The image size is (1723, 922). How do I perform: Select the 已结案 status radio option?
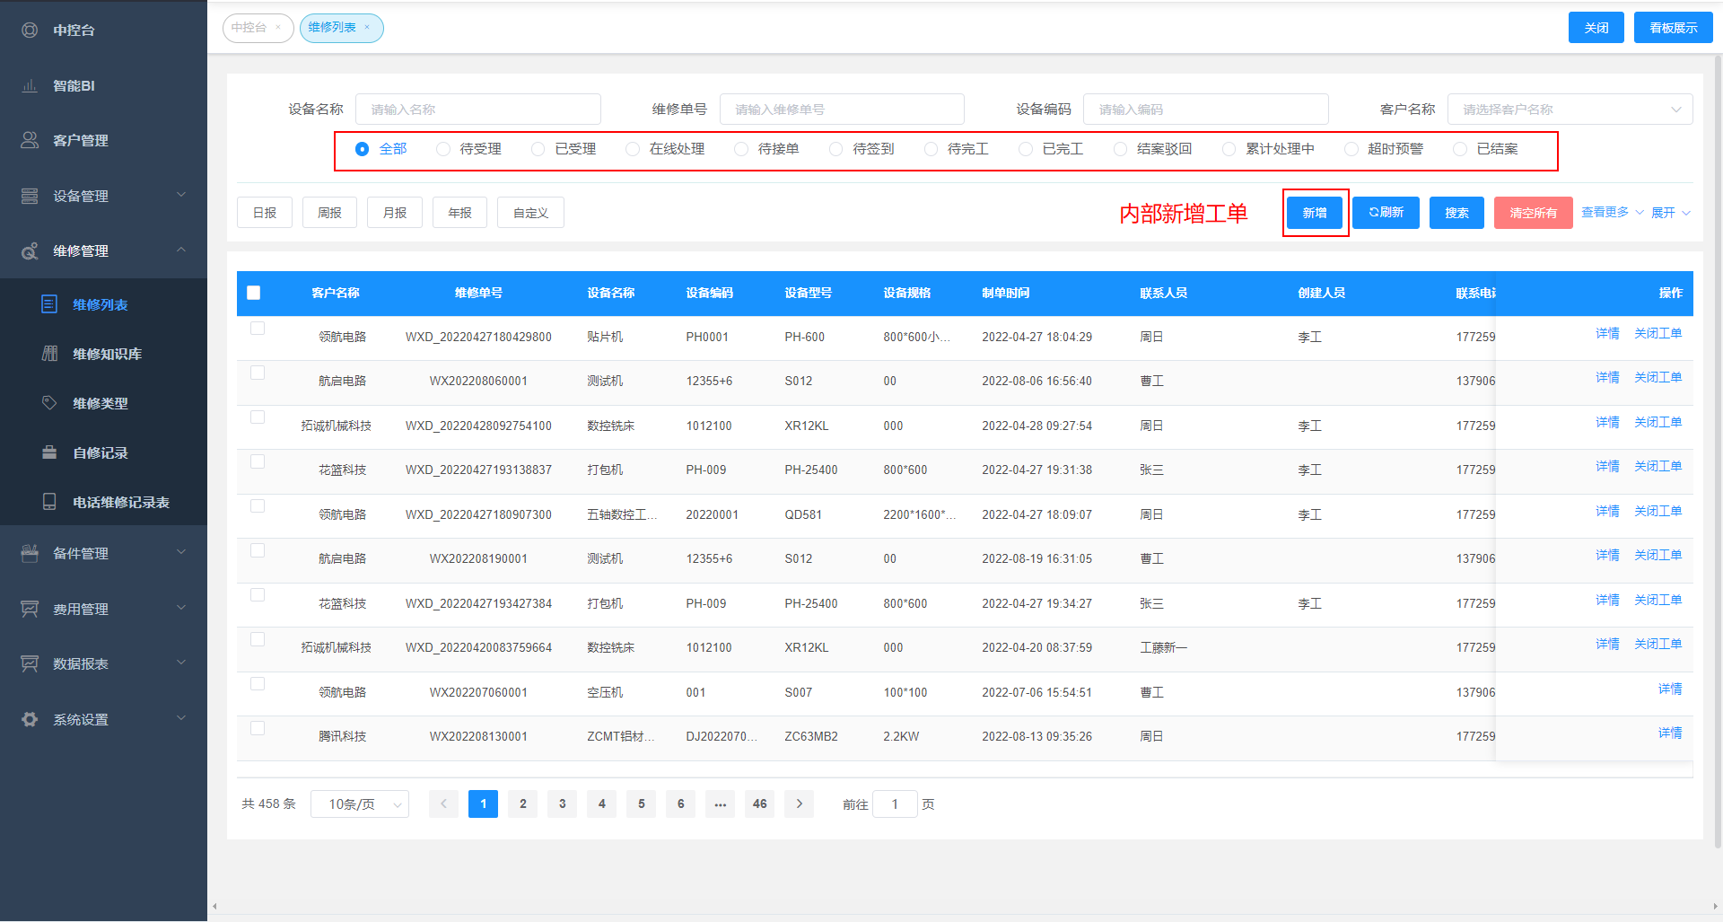coord(1460,149)
